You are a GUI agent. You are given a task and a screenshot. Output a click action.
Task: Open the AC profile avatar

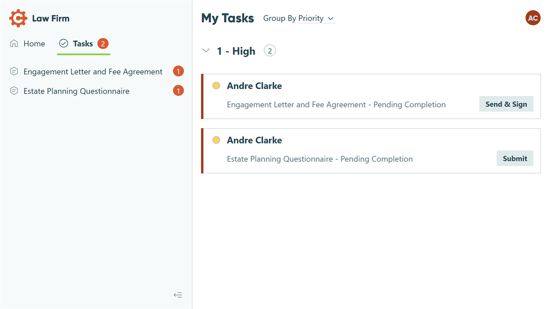(533, 18)
